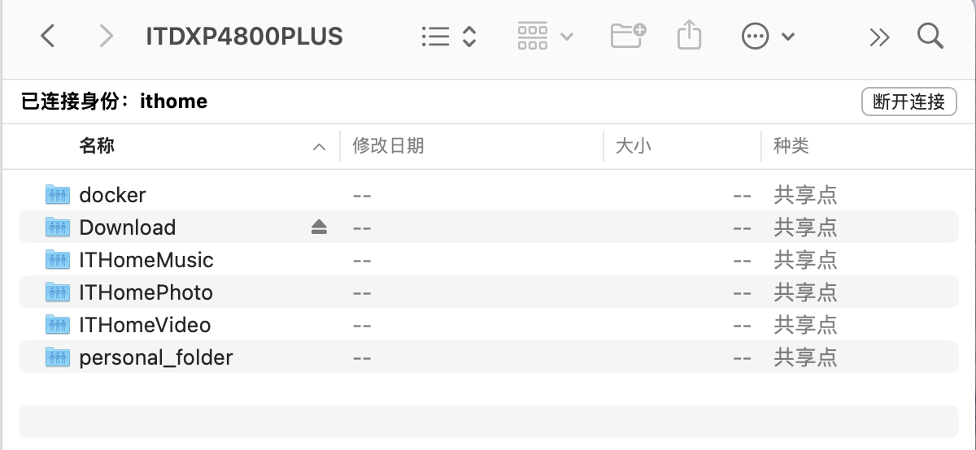The width and height of the screenshot is (976, 450).
Task: Select the docker shared folder icon
Action: click(57, 195)
